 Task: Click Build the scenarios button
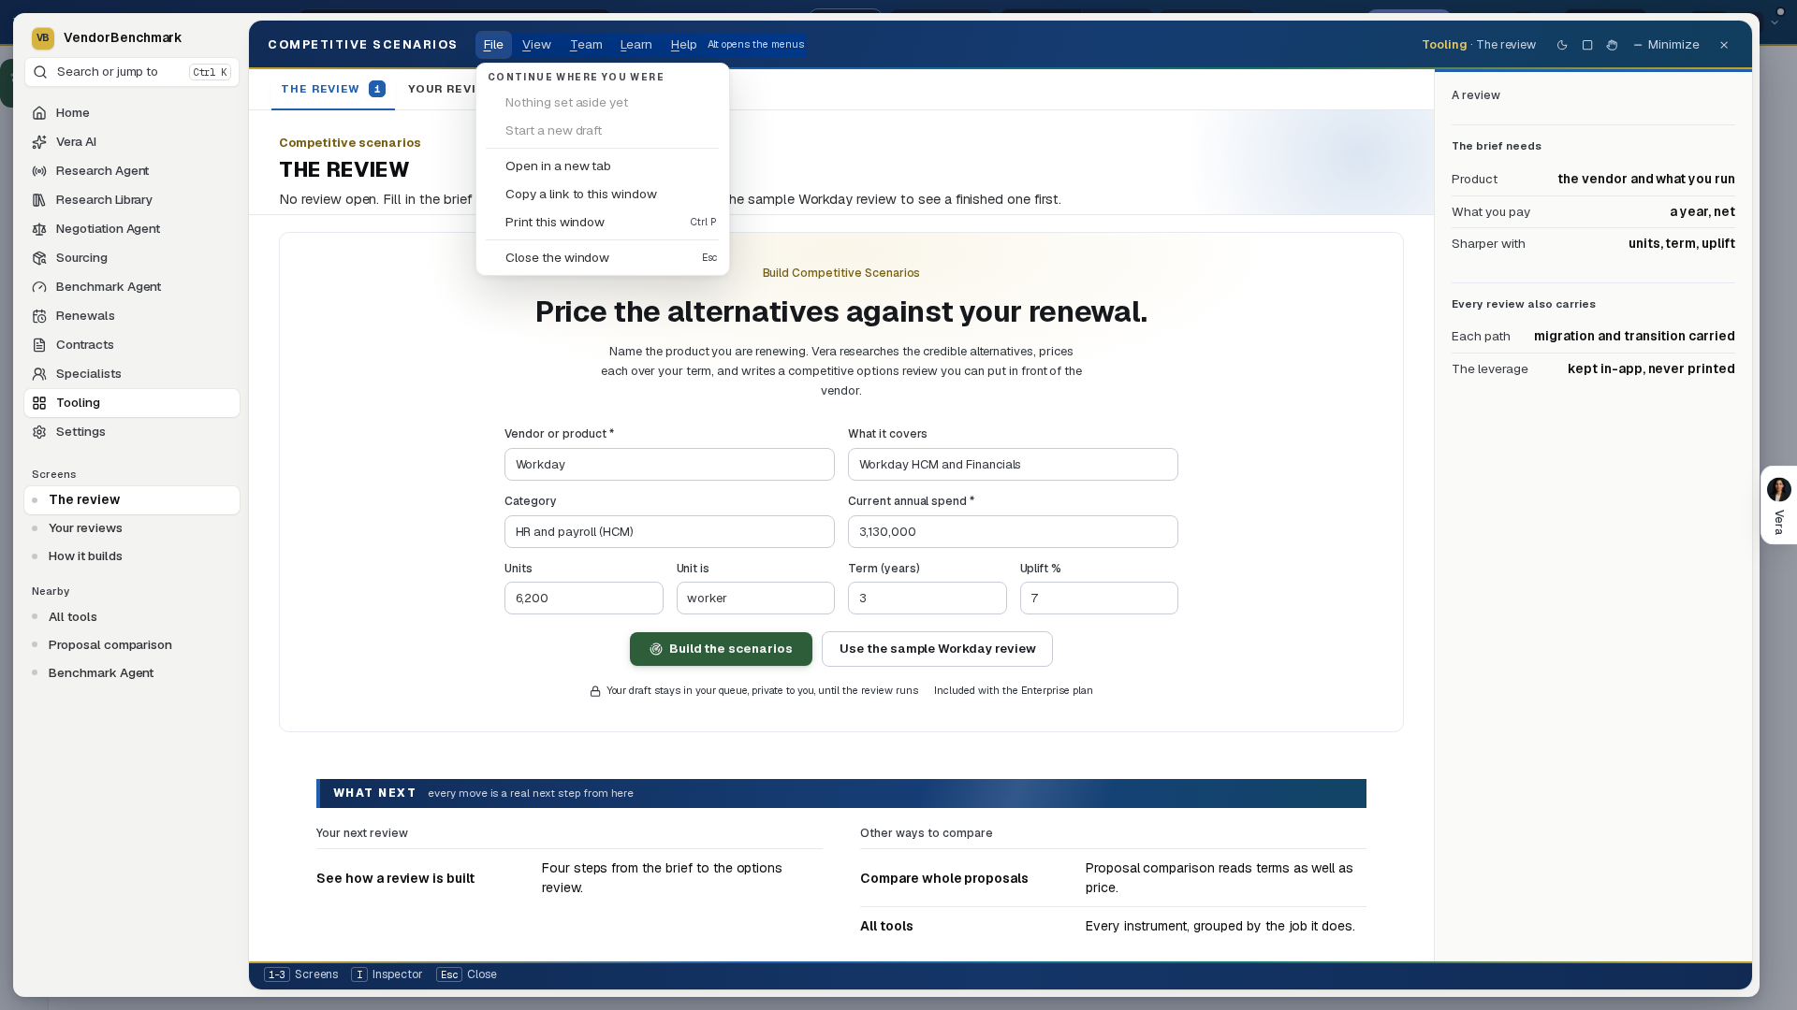click(721, 649)
